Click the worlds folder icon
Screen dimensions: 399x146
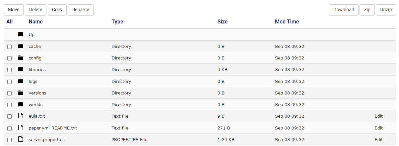pyautogui.click(x=21, y=104)
